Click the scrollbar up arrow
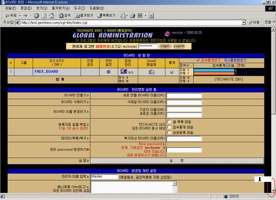The image size is (276, 200). pos(273,30)
